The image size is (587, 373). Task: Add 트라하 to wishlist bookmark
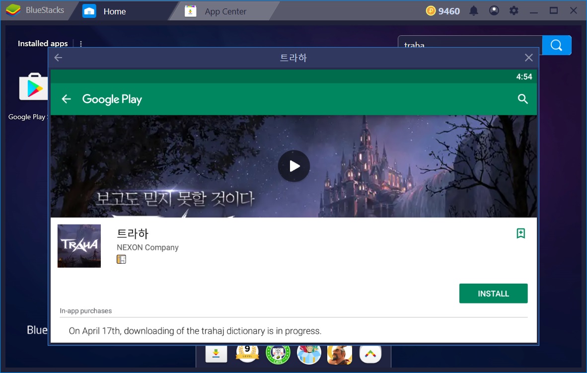click(x=520, y=233)
